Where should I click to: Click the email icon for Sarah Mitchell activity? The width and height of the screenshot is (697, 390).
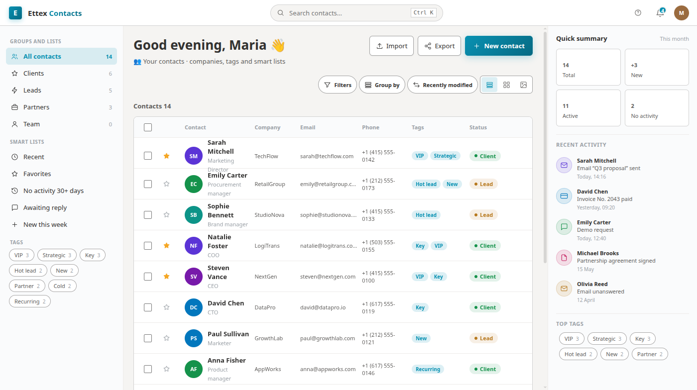coord(564,165)
